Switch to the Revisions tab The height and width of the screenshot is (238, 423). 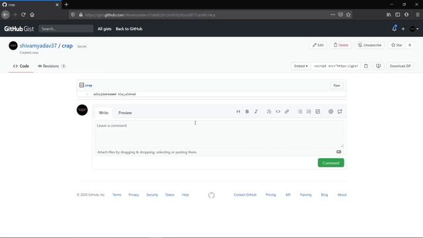[x=52, y=66]
